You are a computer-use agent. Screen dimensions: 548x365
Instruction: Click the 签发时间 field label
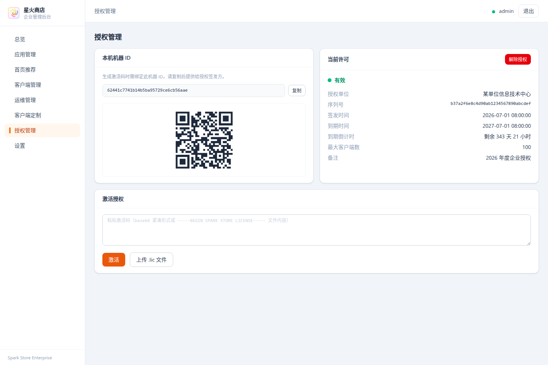[338, 115]
